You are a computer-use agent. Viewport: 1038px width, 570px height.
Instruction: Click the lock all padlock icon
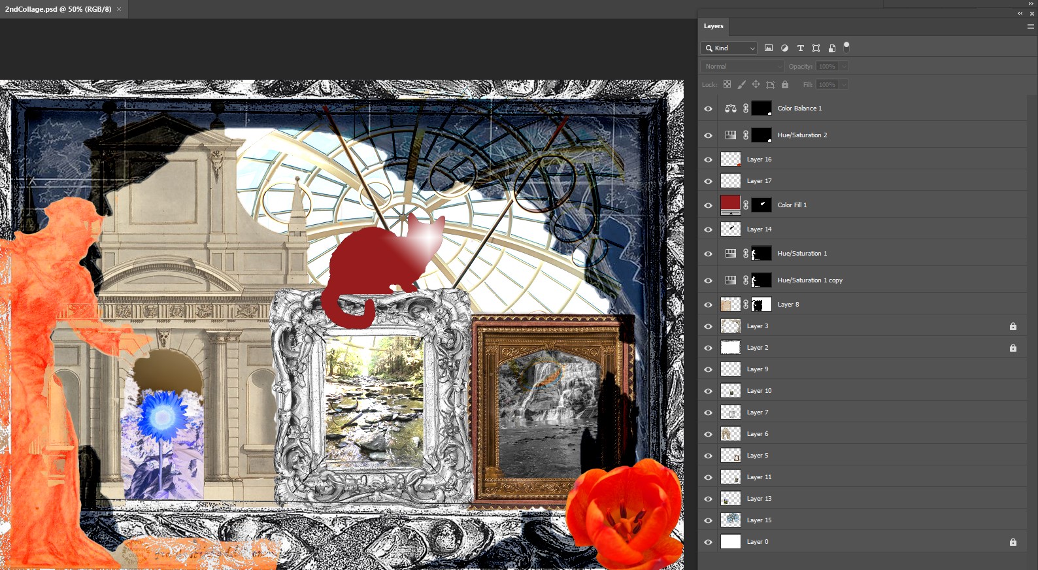785,84
